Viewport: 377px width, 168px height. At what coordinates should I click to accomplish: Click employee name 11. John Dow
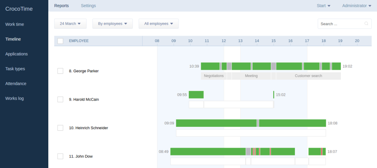tap(81, 157)
